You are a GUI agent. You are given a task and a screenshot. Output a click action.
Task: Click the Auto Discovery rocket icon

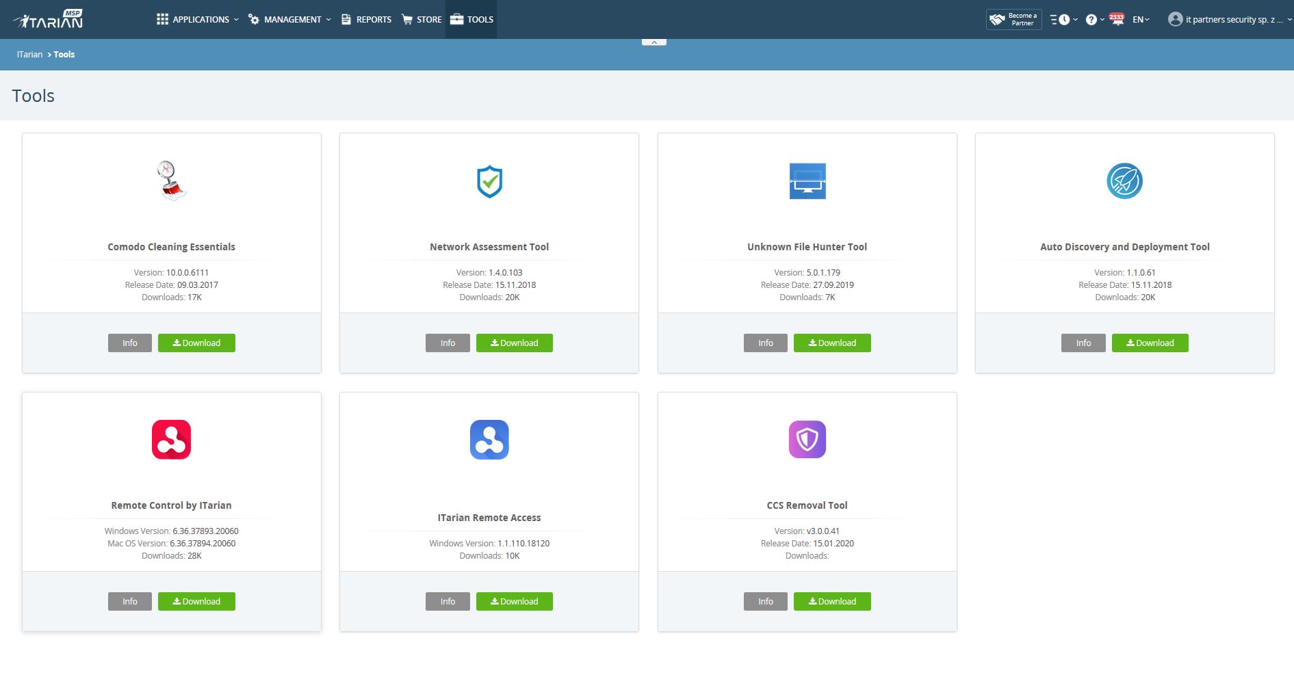tap(1125, 181)
